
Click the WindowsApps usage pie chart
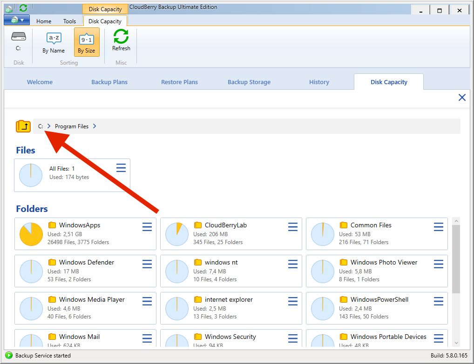click(x=31, y=234)
